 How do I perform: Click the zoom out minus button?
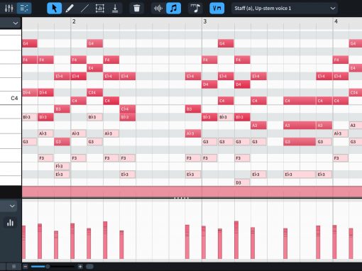pos(26,267)
